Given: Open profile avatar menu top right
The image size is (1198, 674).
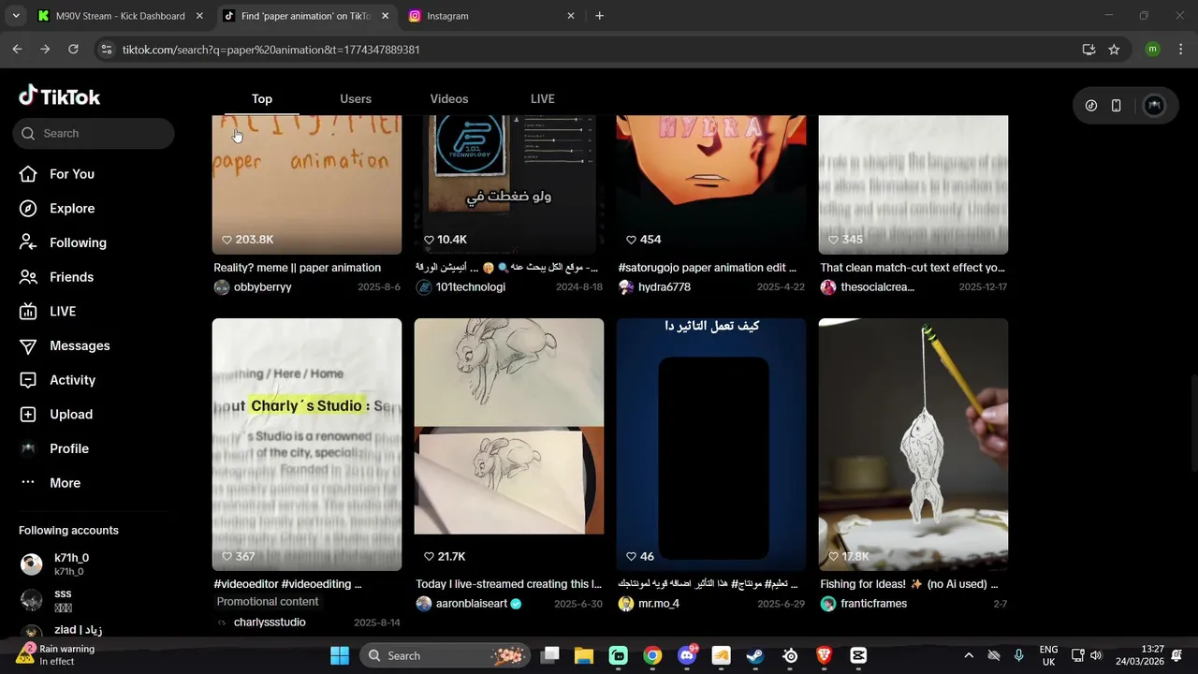Looking at the screenshot, I should coord(1154,106).
